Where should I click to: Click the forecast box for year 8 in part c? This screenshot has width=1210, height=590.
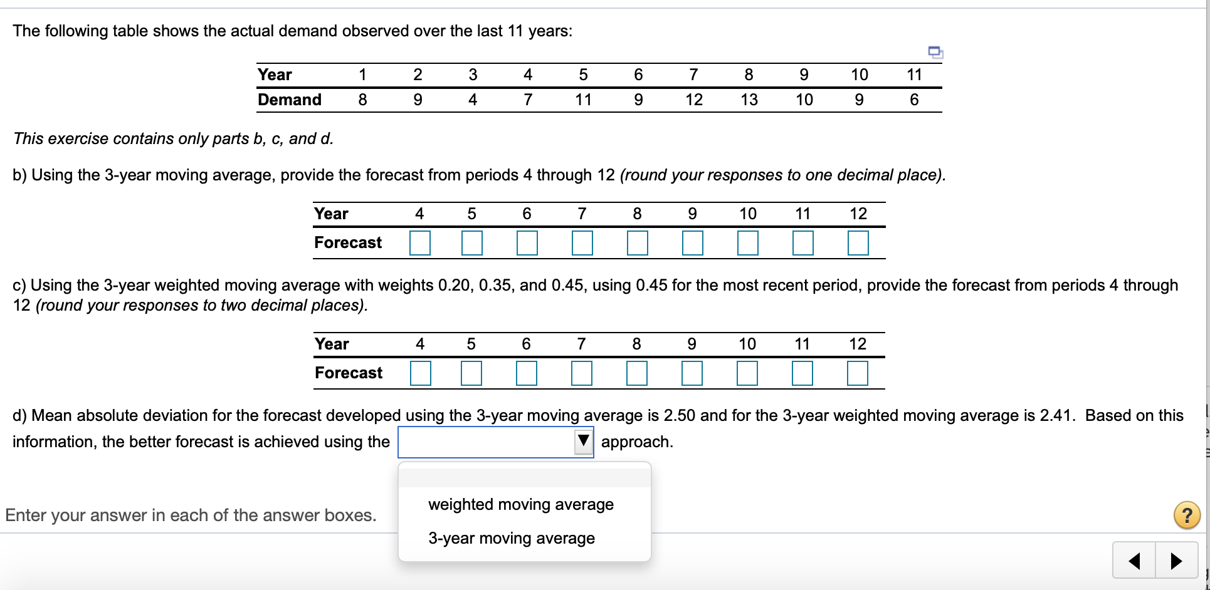pyautogui.click(x=637, y=373)
